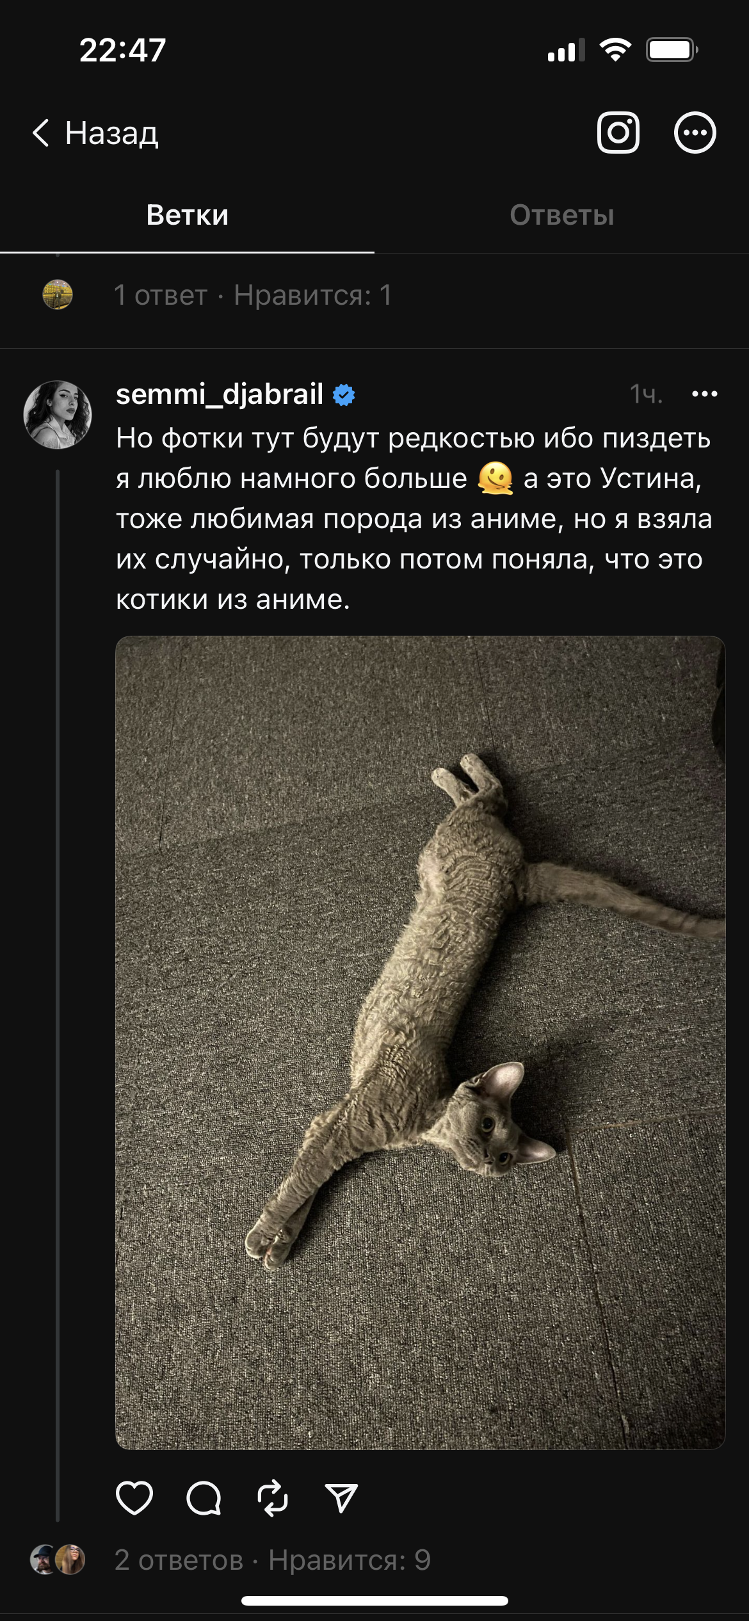Open the Instagram profile icon
The width and height of the screenshot is (749, 1621).
618,133
